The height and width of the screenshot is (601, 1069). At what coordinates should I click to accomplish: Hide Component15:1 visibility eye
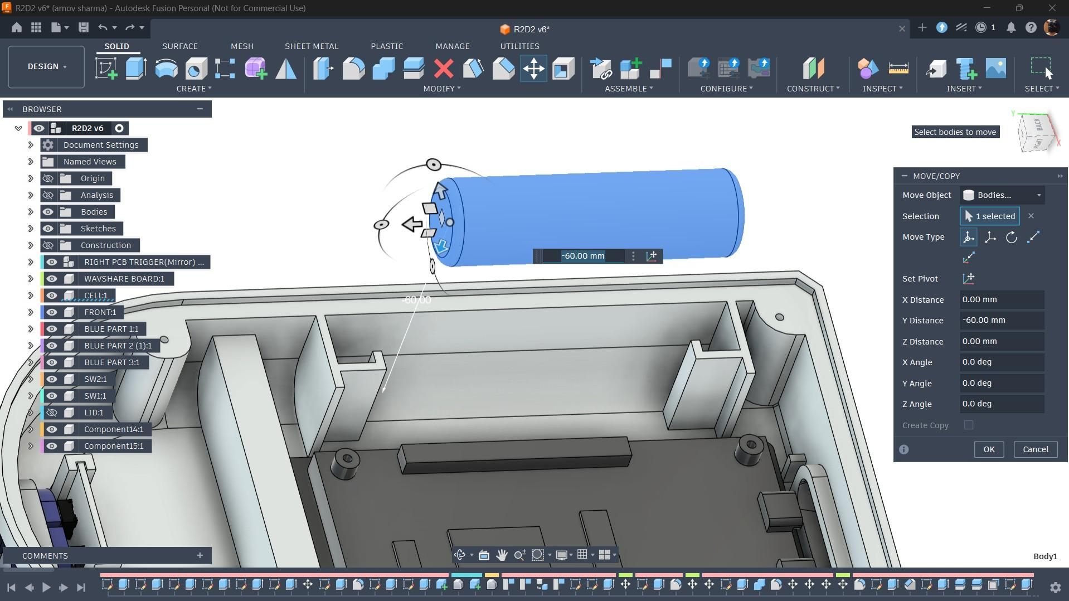point(52,446)
